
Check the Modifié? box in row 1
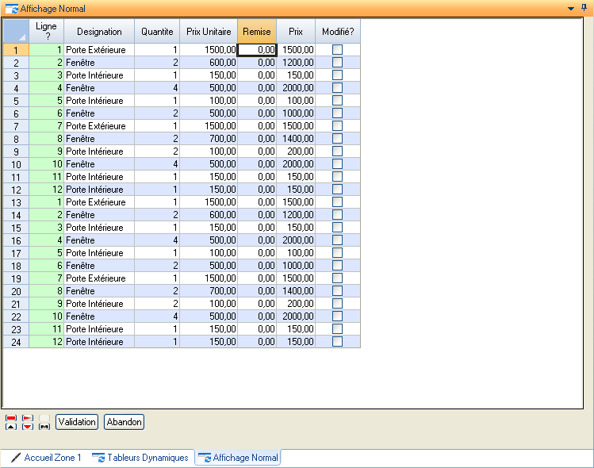point(337,50)
